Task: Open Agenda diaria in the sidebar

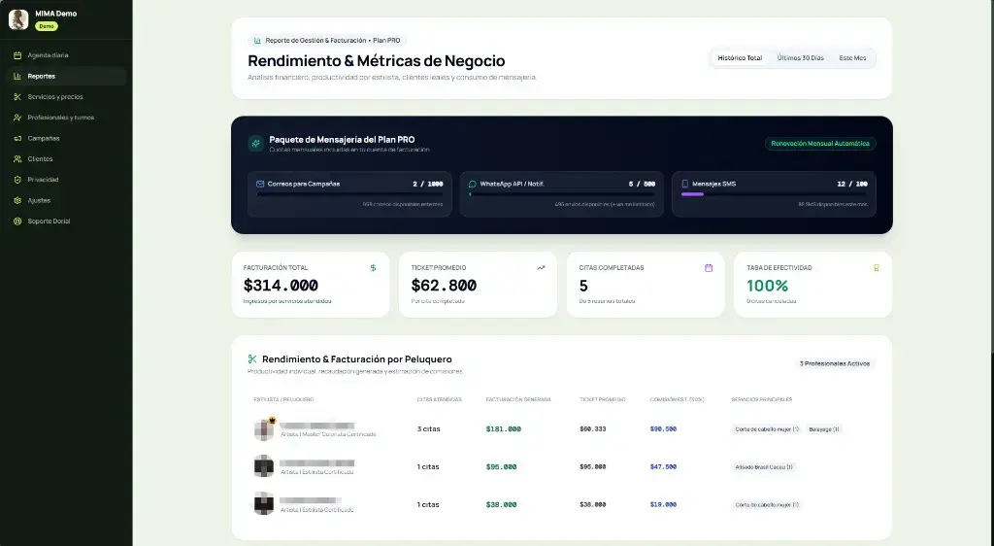Action: [x=66, y=55]
